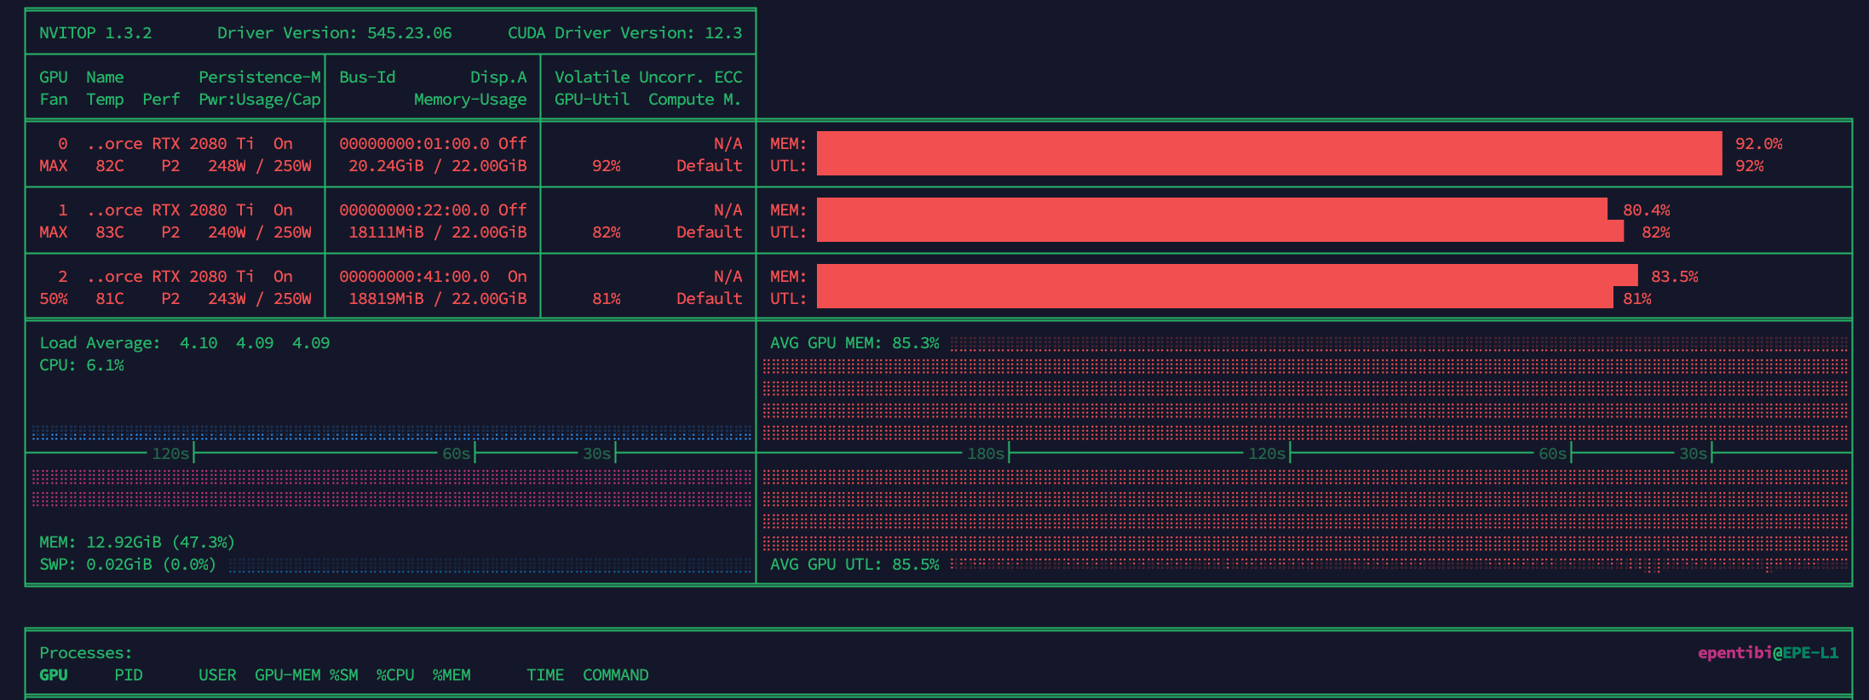Click GPU 0 memory utilization bar
The width and height of the screenshot is (1869, 700).
tap(1268, 143)
